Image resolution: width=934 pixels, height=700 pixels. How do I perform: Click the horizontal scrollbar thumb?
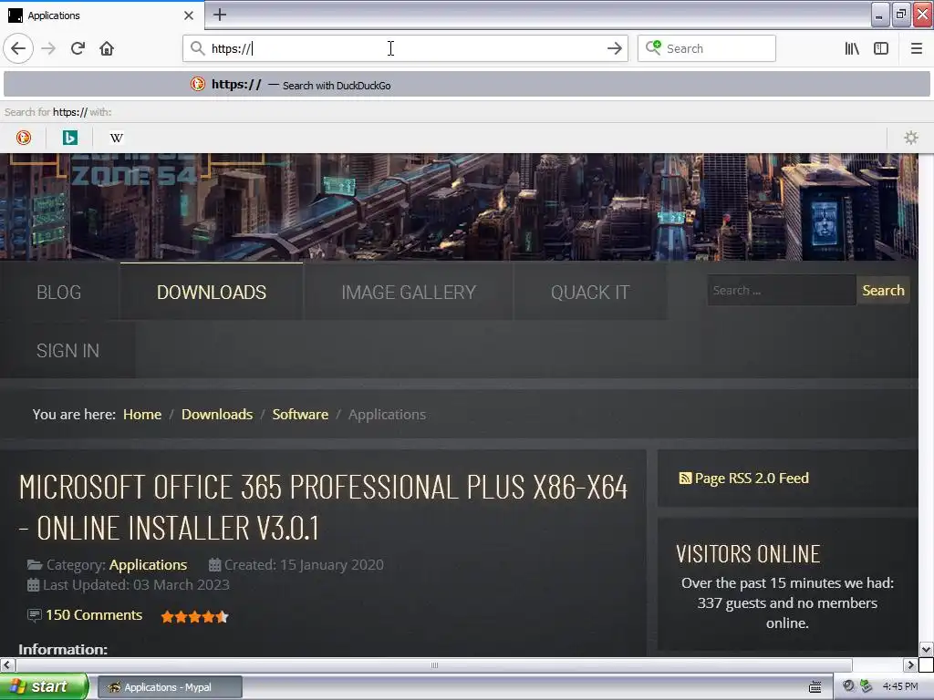[x=434, y=664]
